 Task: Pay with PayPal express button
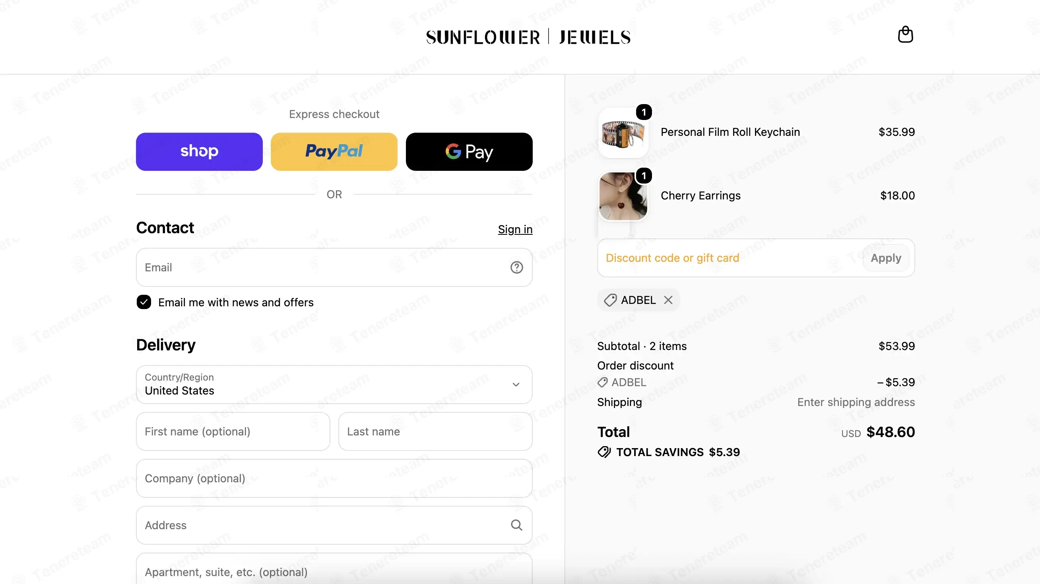click(x=334, y=152)
